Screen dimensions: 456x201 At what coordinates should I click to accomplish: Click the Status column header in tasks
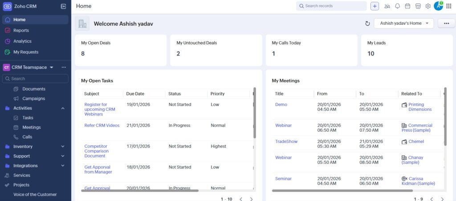(x=175, y=94)
